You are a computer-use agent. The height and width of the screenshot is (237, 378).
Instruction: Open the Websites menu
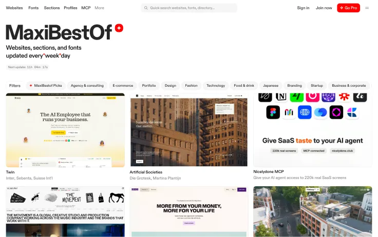(14, 8)
